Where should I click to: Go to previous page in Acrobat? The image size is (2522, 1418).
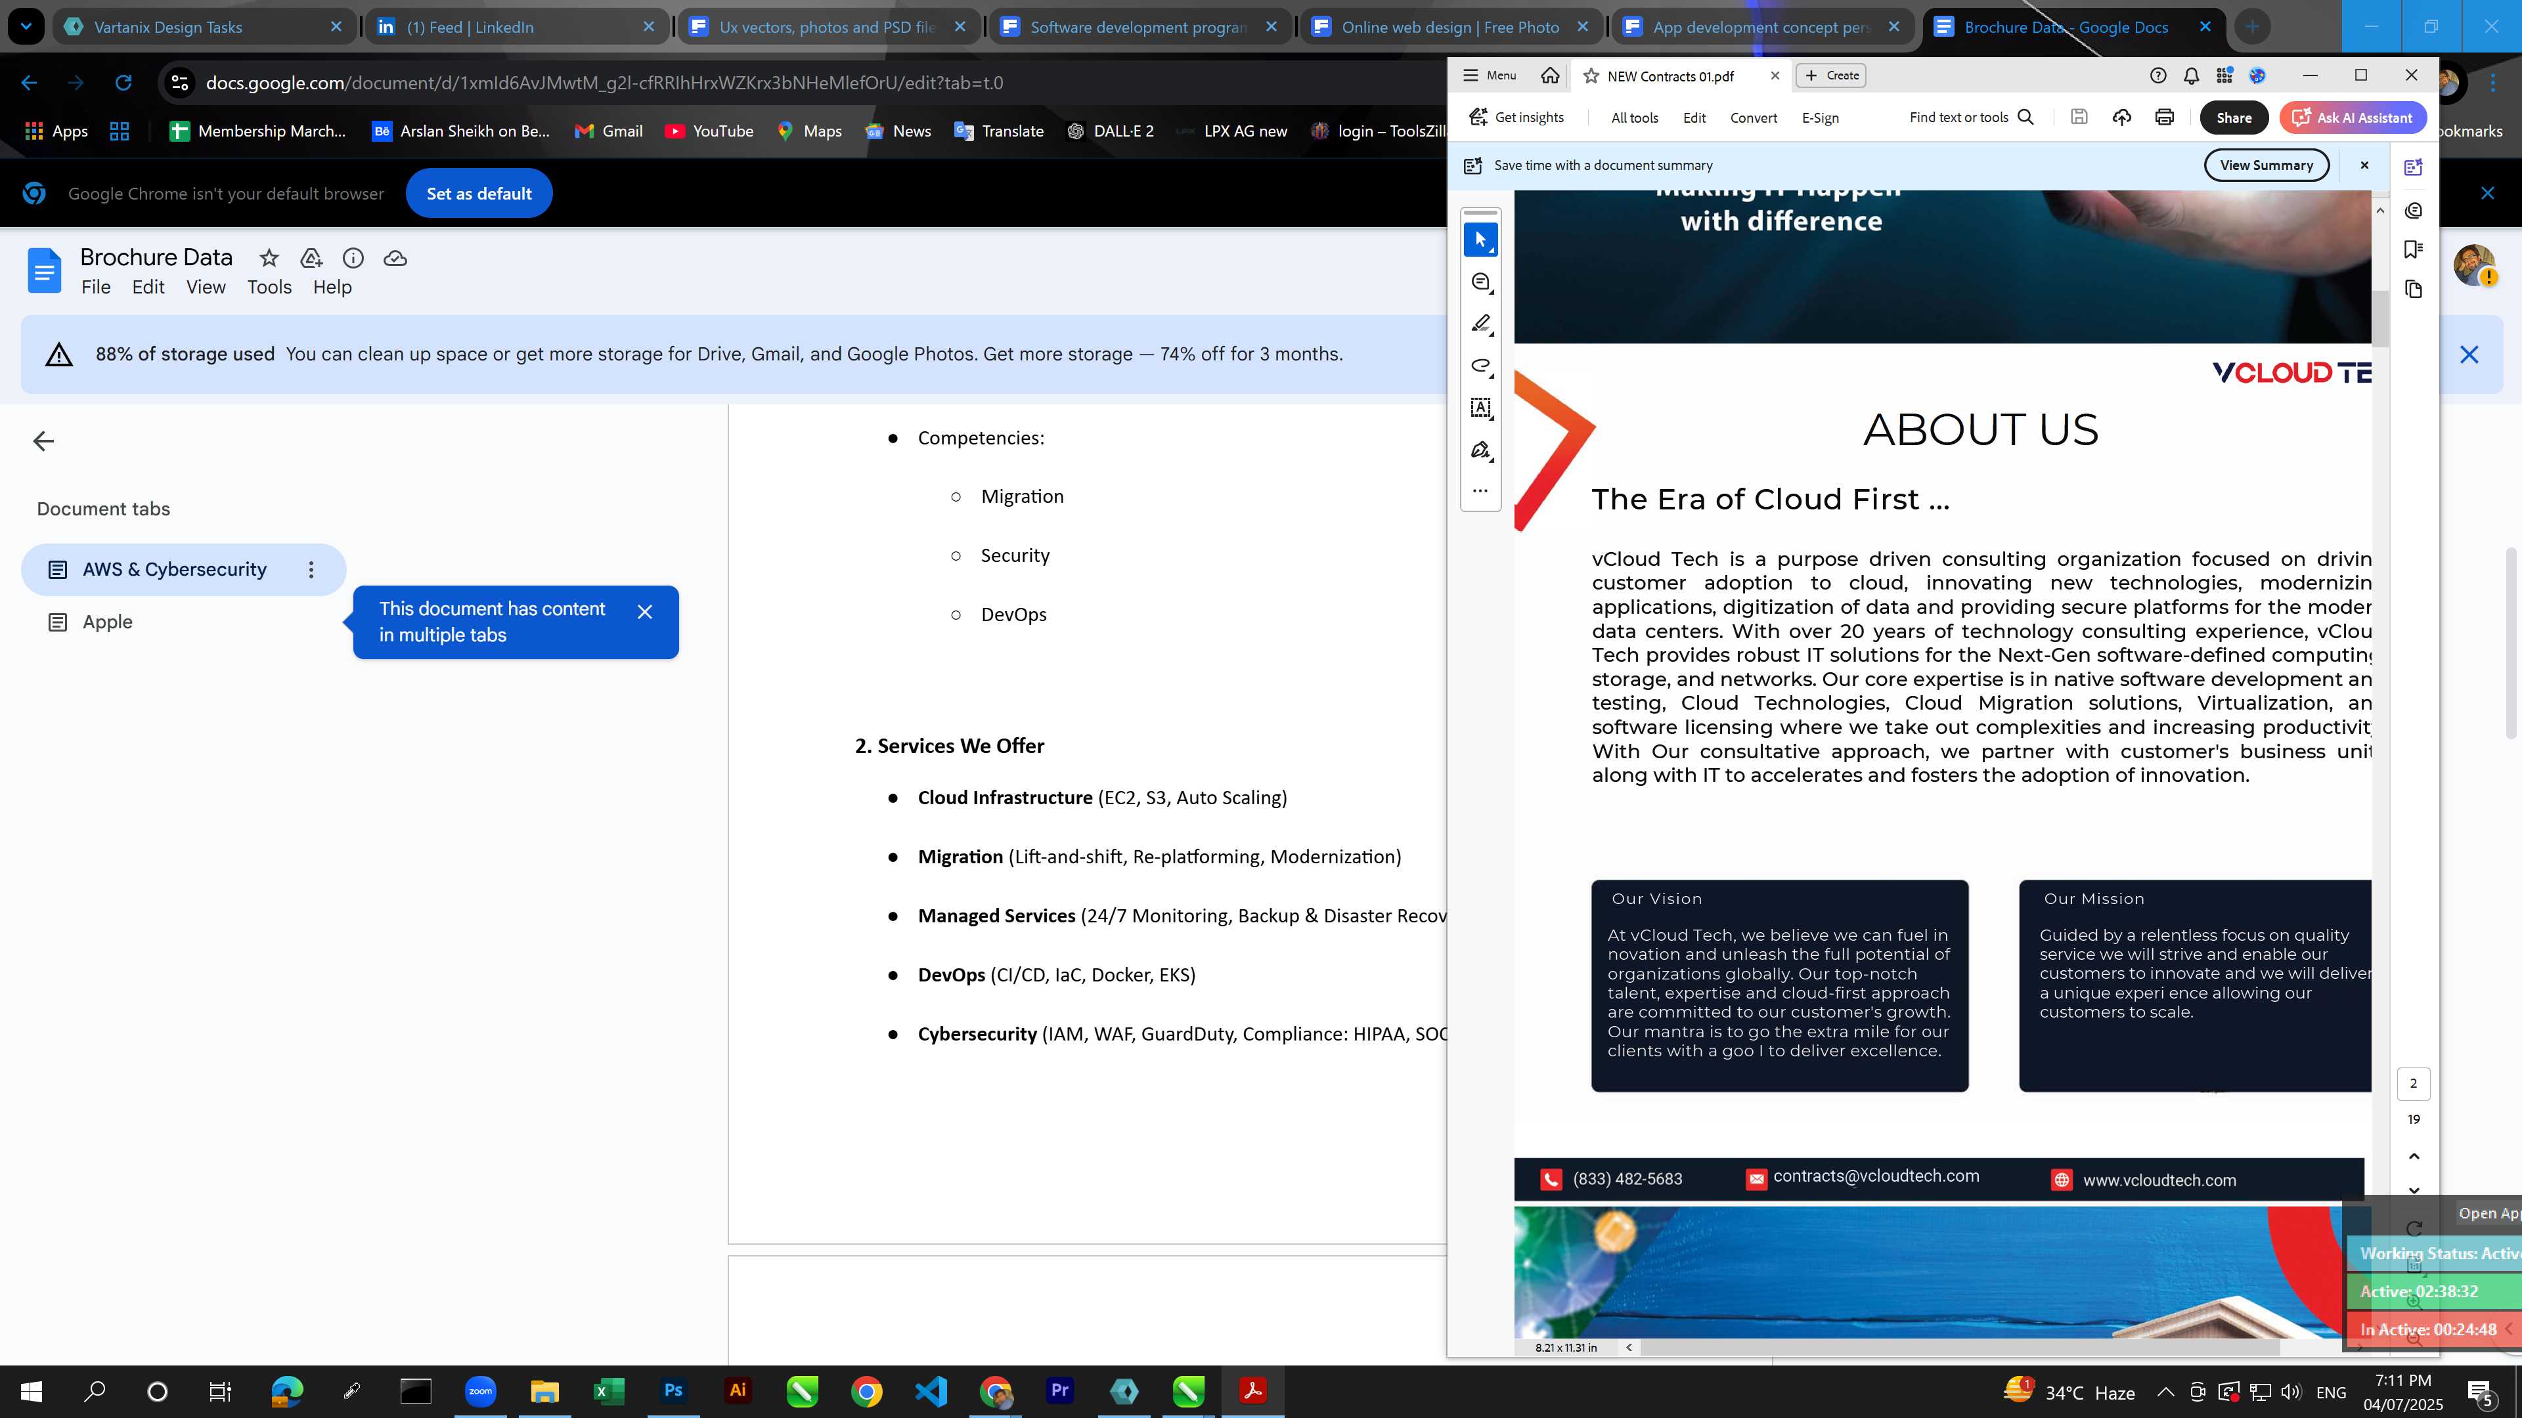click(2414, 1157)
